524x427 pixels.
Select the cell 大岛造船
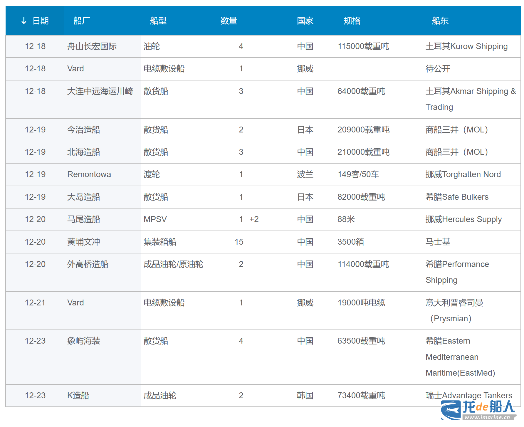coord(84,197)
